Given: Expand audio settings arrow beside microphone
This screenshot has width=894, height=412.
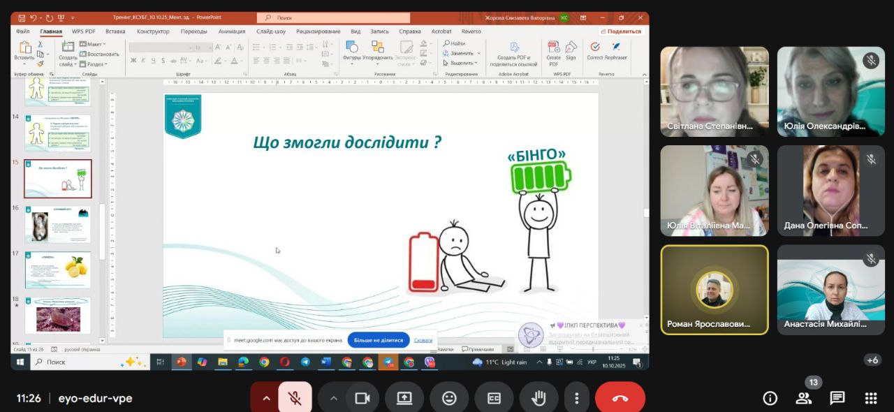Looking at the screenshot, I should coord(265,398).
